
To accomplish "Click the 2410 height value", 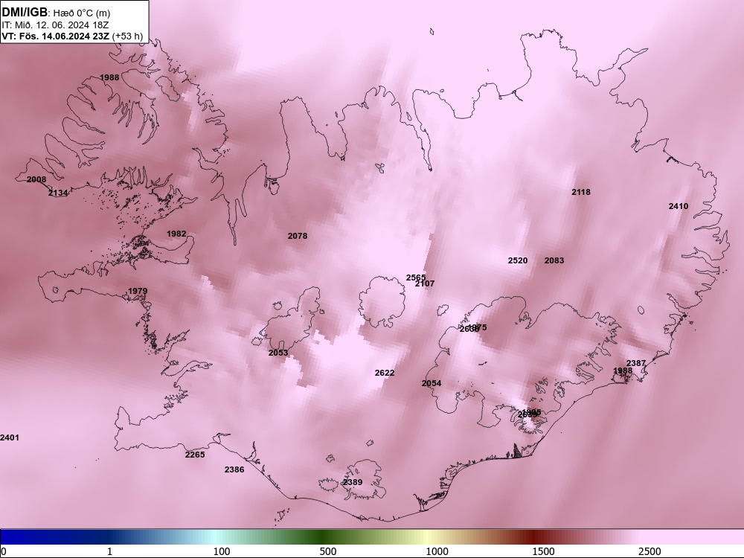I will (679, 206).
